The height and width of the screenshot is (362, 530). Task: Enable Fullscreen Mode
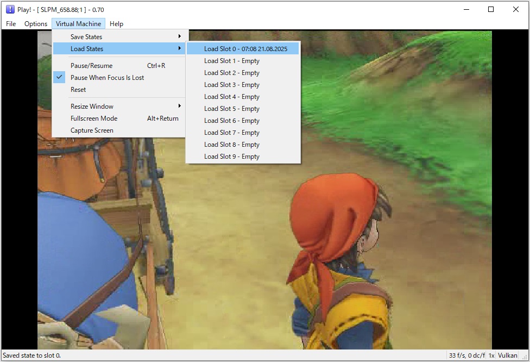(119, 118)
